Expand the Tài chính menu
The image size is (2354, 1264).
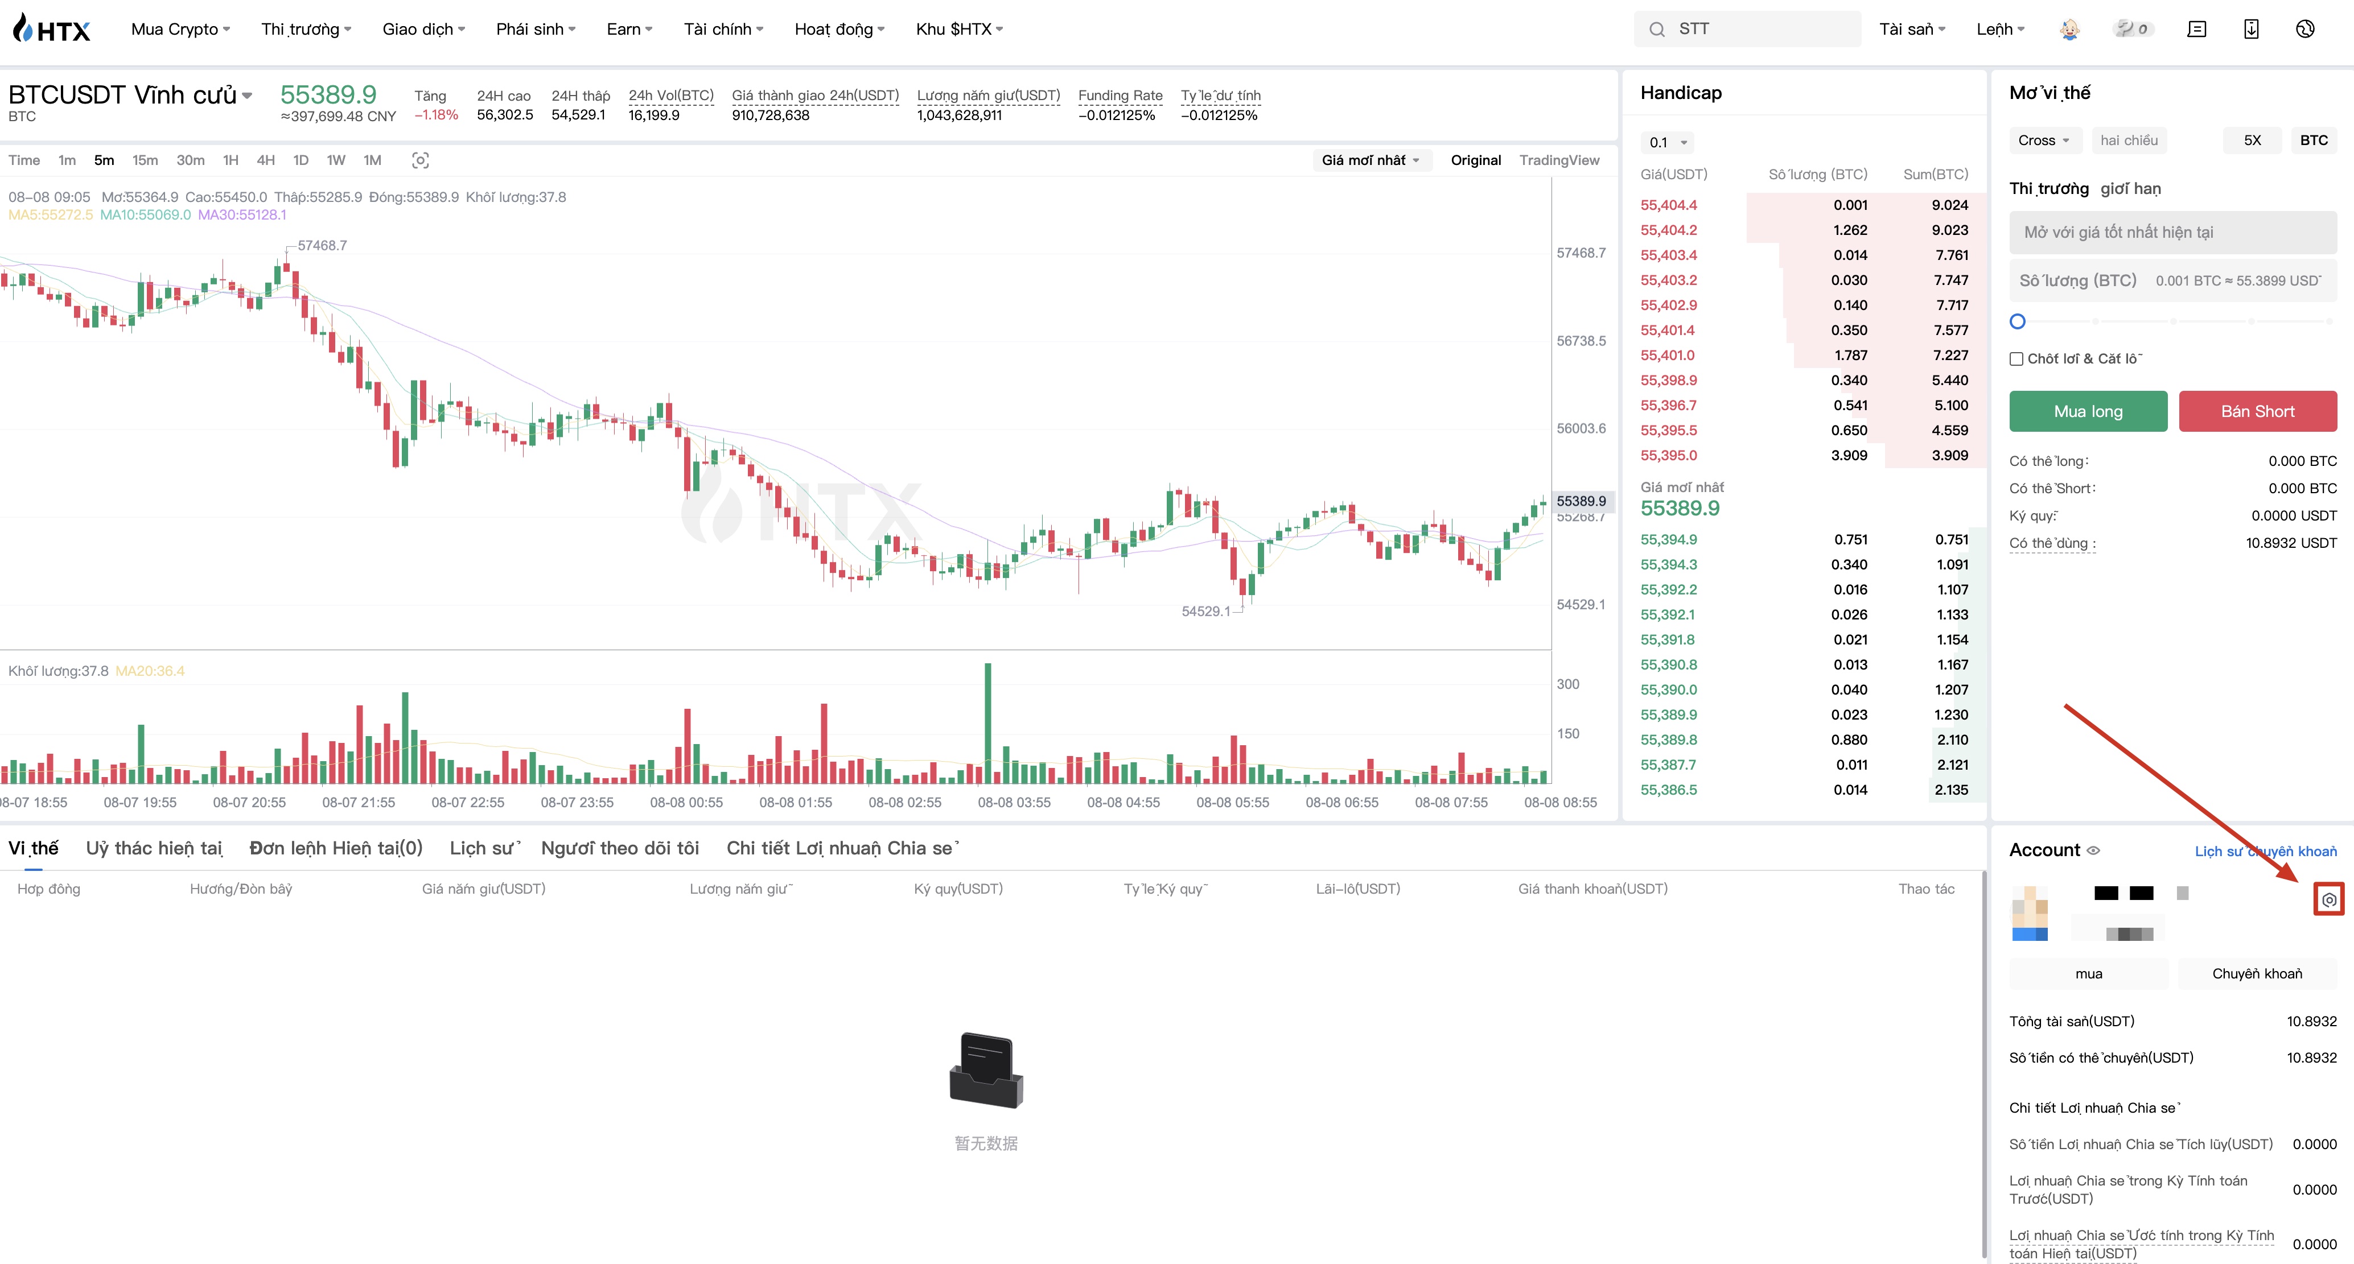click(x=724, y=29)
